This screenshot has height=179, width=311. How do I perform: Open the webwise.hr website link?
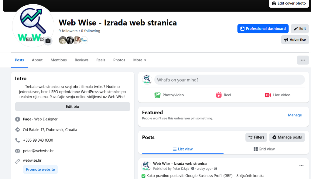click(32, 160)
